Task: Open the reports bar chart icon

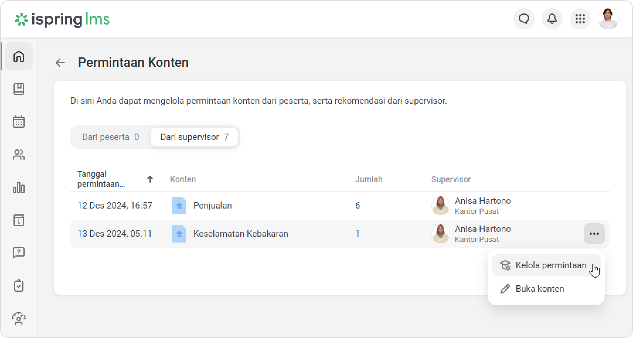Action: (19, 187)
